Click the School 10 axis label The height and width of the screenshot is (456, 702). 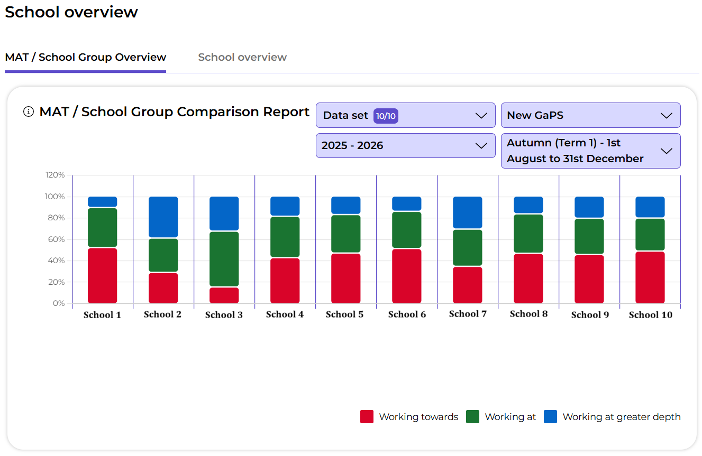click(x=650, y=315)
